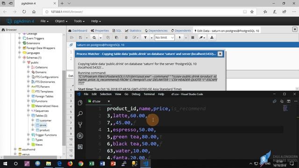Open the pgAdmin File menu

(44, 21)
